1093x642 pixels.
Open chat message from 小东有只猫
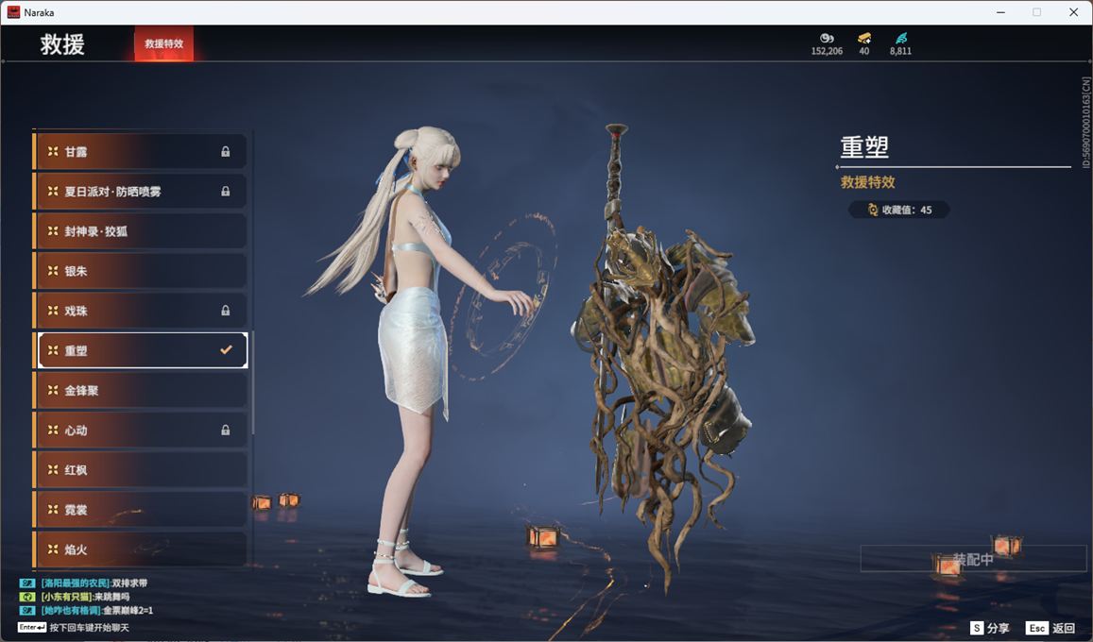pos(85,597)
